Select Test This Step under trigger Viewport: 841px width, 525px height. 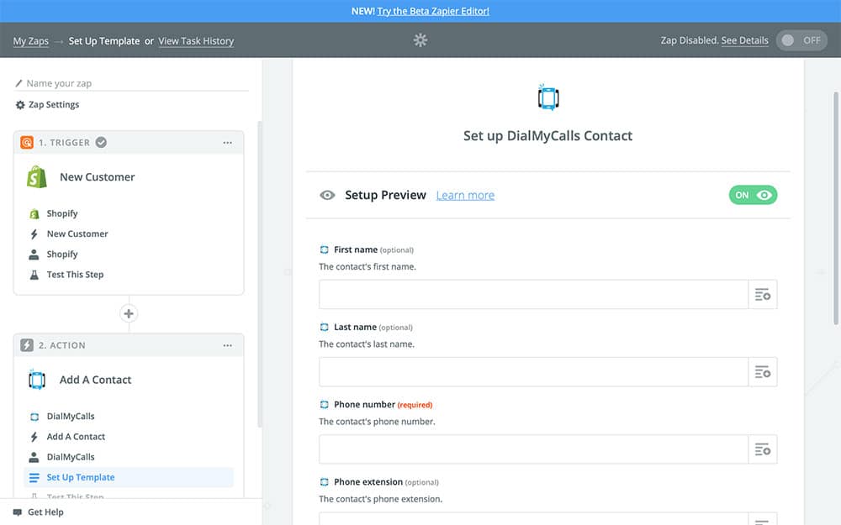tap(75, 275)
